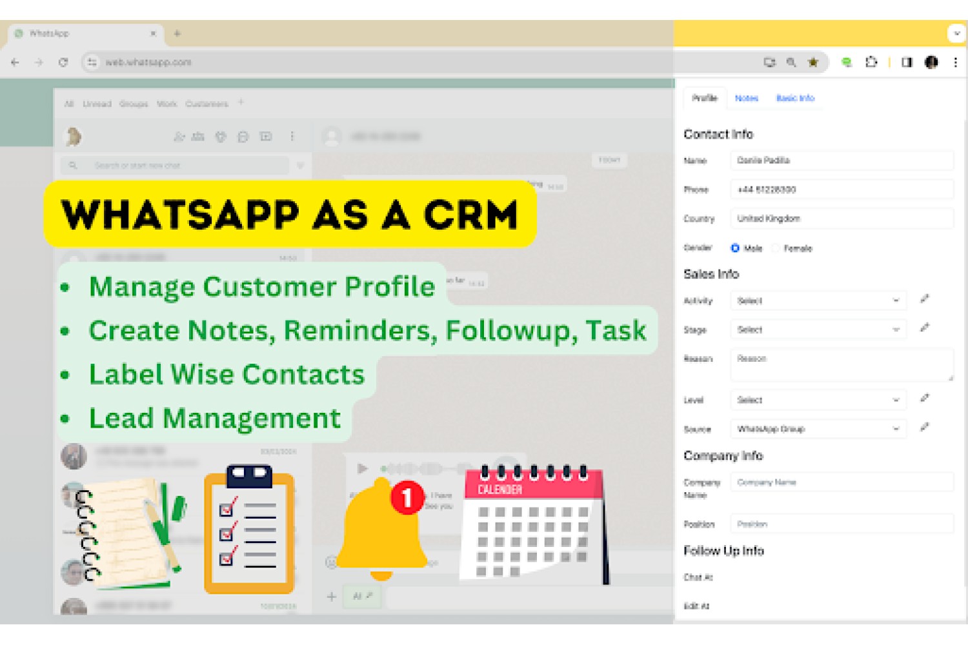The height and width of the screenshot is (645, 968).
Task: Click the Country field with United Kingdom
Action: (842, 219)
